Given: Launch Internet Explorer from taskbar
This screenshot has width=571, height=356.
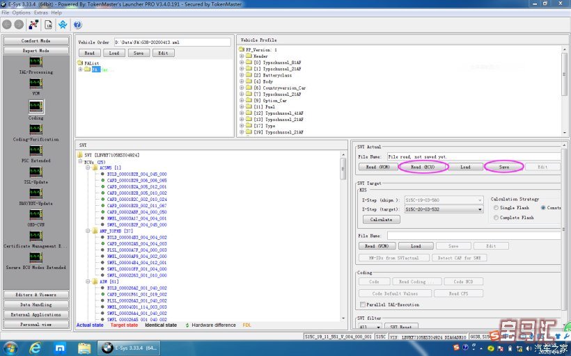Looking at the screenshot, I should (36, 348).
